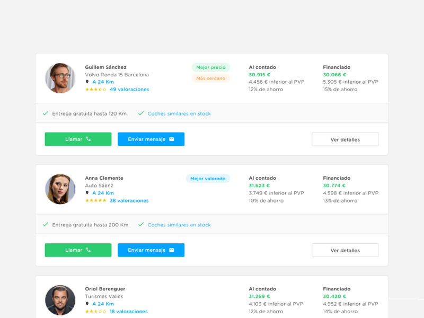Click the location pin icon under Guillem Sánchez
Screen dimensions: 424x318
point(87,82)
